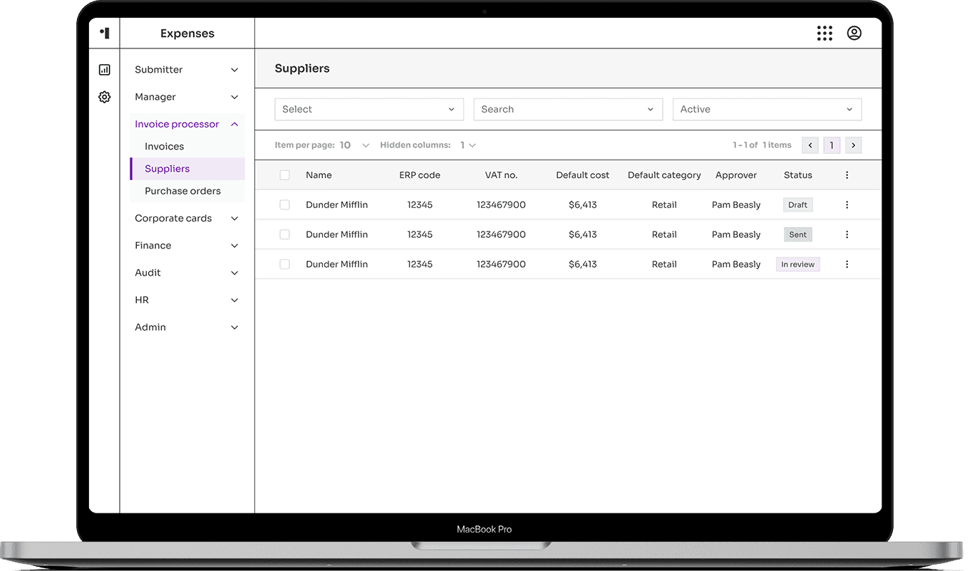Click the app logo icon
This screenshot has width=972, height=571.
[x=105, y=33]
